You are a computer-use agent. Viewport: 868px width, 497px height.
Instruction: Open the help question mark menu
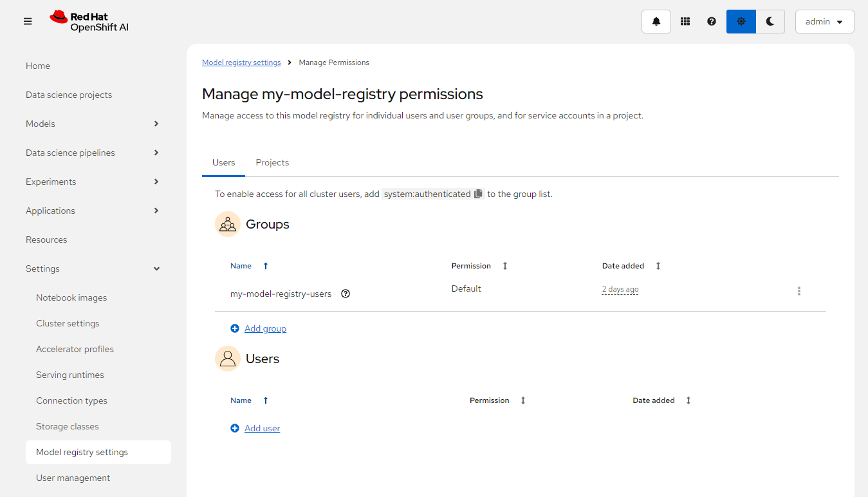point(712,21)
